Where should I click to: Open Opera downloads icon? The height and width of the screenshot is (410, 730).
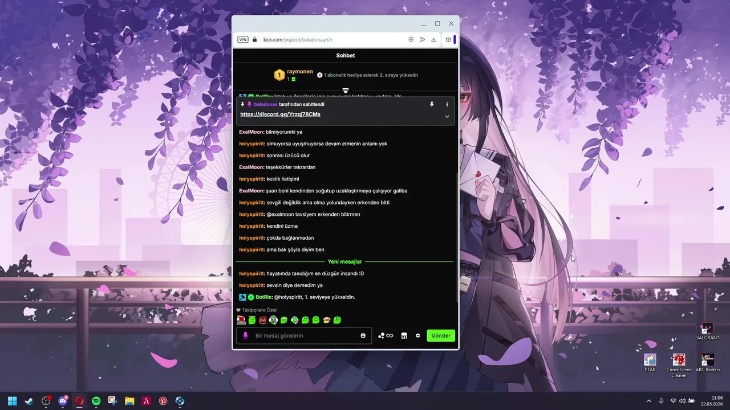pyautogui.click(x=433, y=39)
